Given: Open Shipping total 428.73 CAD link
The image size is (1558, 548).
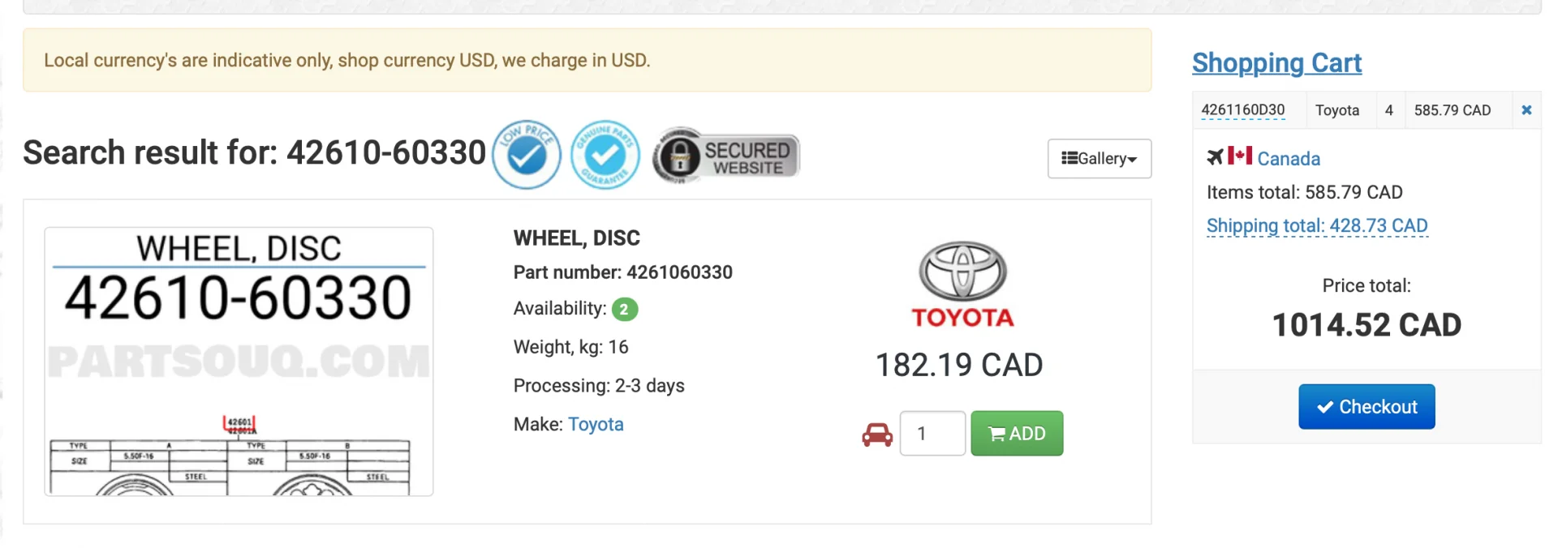Looking at the screenshot, I should [1317, 226].
